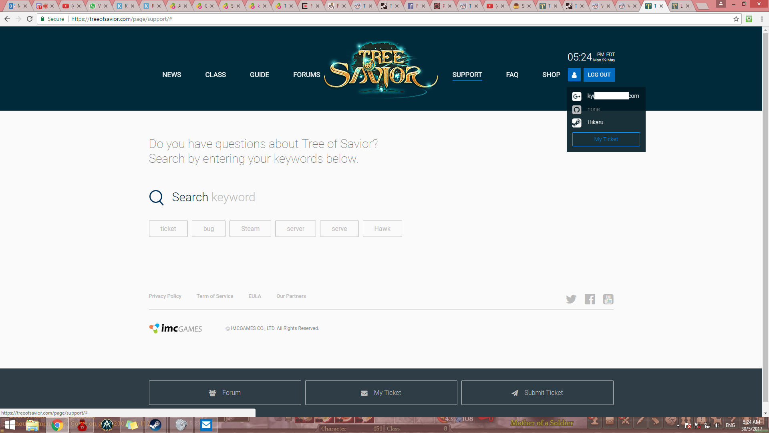Open the Twitter icon in the footer
The width and height of the screenshot is (769, 433).
(x=571, y=299)
